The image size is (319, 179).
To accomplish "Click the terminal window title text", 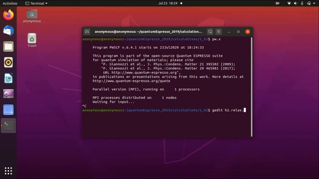I will (149, 32).
